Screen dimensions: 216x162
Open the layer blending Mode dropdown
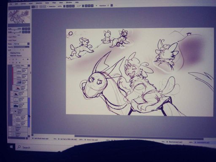[22, 44]
